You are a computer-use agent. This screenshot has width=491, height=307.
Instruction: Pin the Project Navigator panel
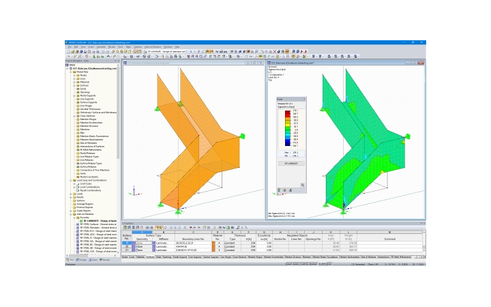[x=115, y=61]
